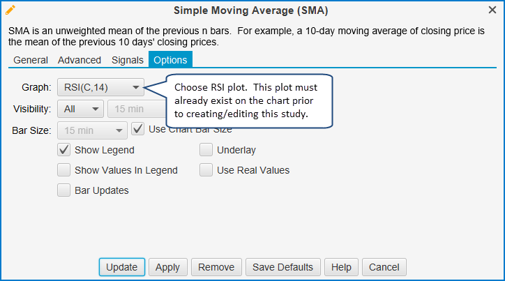Open the Visibility All dropdown
Image resolution: width=505 pixels, height=281 pixels.
[80, 109]
